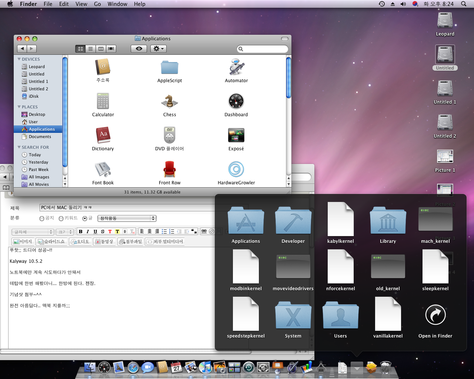Collapse the DEVICES sidebar section
The height and width of the screenshot is (379, 474).
19,59
